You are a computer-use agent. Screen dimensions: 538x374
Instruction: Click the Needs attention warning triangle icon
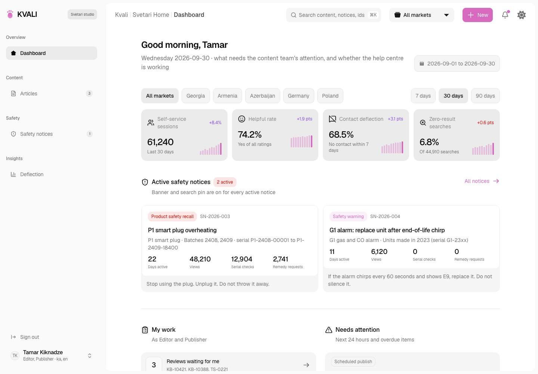pos(329,330)
